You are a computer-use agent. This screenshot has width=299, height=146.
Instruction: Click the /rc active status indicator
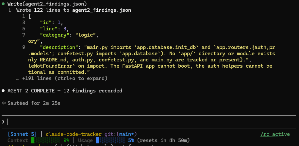point(275,134)
